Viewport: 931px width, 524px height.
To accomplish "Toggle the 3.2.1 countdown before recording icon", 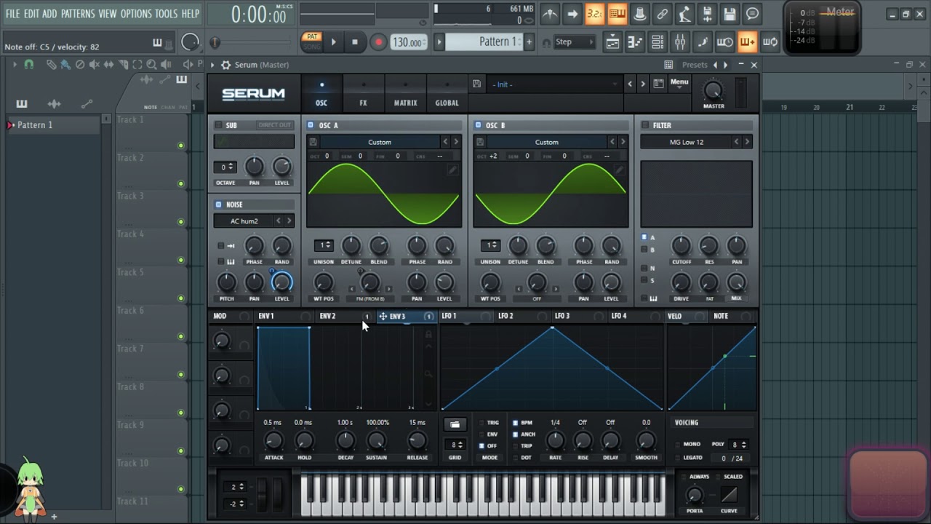I will coord(594,14).
